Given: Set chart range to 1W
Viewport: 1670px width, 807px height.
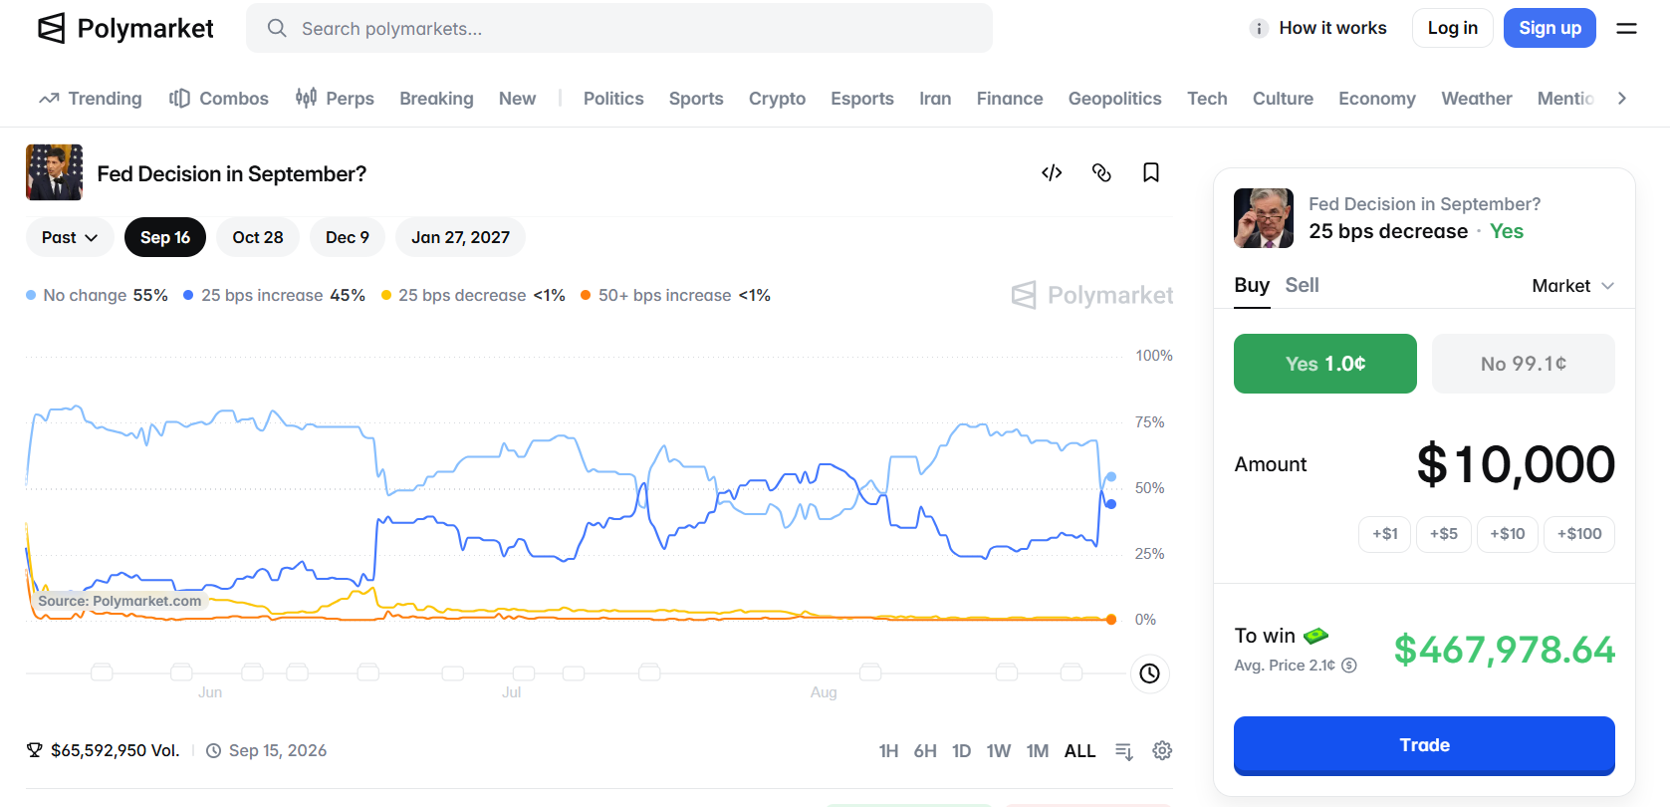Looking at the screenshot, I should tap(999, 751).
